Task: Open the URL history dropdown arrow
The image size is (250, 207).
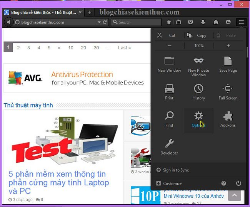Action: [x=99, y=22]
